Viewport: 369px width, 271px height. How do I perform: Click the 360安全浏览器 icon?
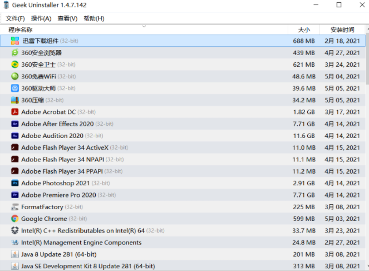15,53
